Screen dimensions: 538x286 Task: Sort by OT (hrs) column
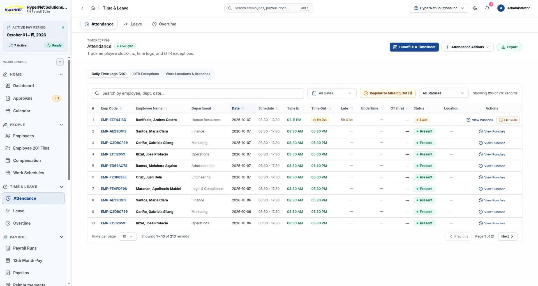[x=400, y=108]
